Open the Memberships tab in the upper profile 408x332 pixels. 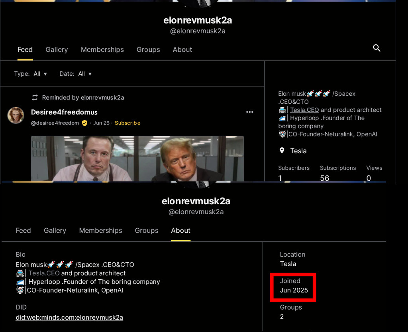[x=102, y=49]
